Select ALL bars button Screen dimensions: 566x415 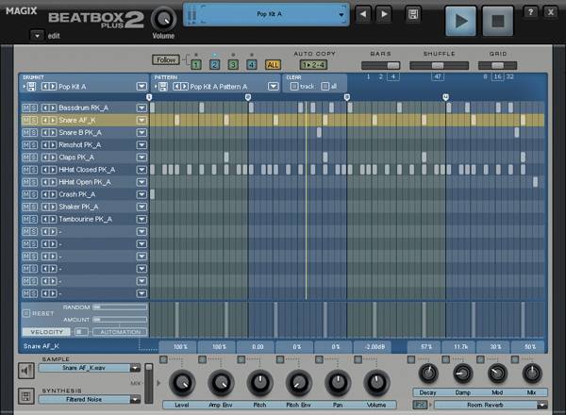(273, 64)
